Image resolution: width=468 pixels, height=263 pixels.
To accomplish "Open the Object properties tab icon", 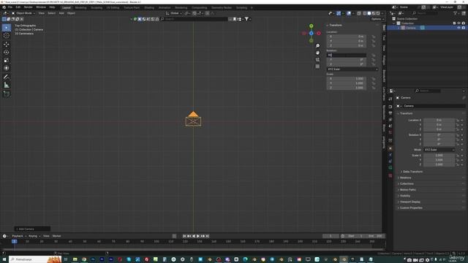I will pyautogui.click(x=390, y=148).
